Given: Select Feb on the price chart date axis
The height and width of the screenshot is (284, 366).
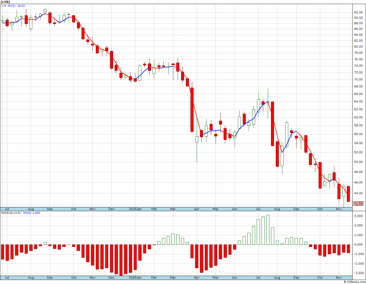Looking at the screenshot, I should click(x=154, y=209).
